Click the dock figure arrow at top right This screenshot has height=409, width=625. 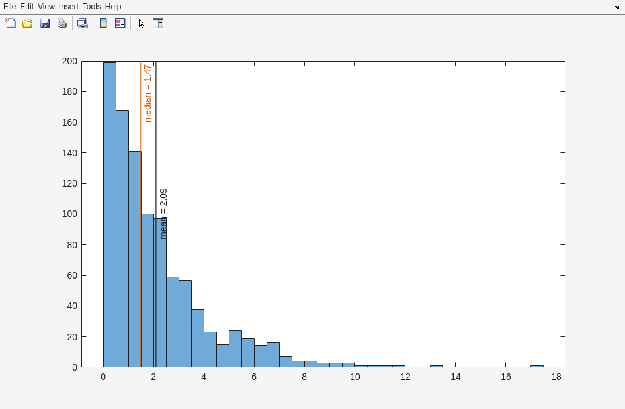(616, 7)
